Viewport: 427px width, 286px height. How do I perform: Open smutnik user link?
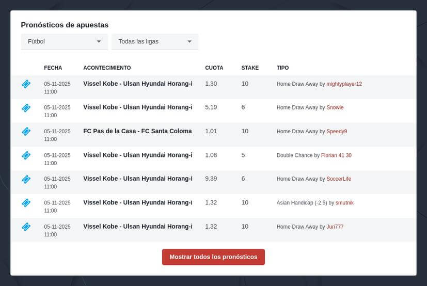point(344,203)
